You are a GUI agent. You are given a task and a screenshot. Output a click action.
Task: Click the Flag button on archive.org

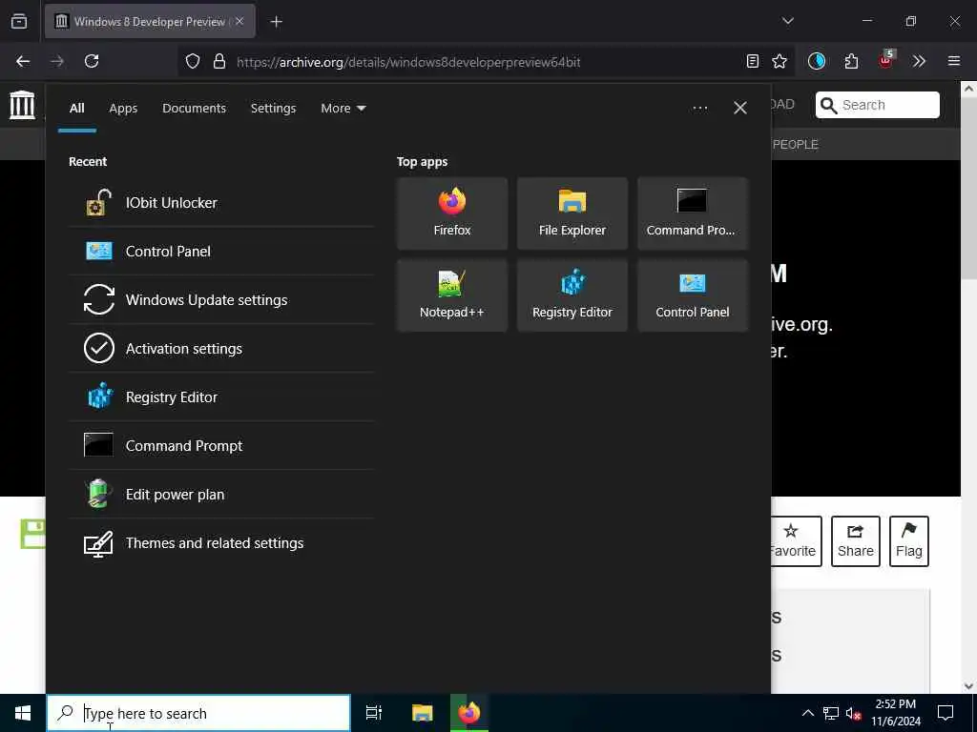tap(909, 541)
